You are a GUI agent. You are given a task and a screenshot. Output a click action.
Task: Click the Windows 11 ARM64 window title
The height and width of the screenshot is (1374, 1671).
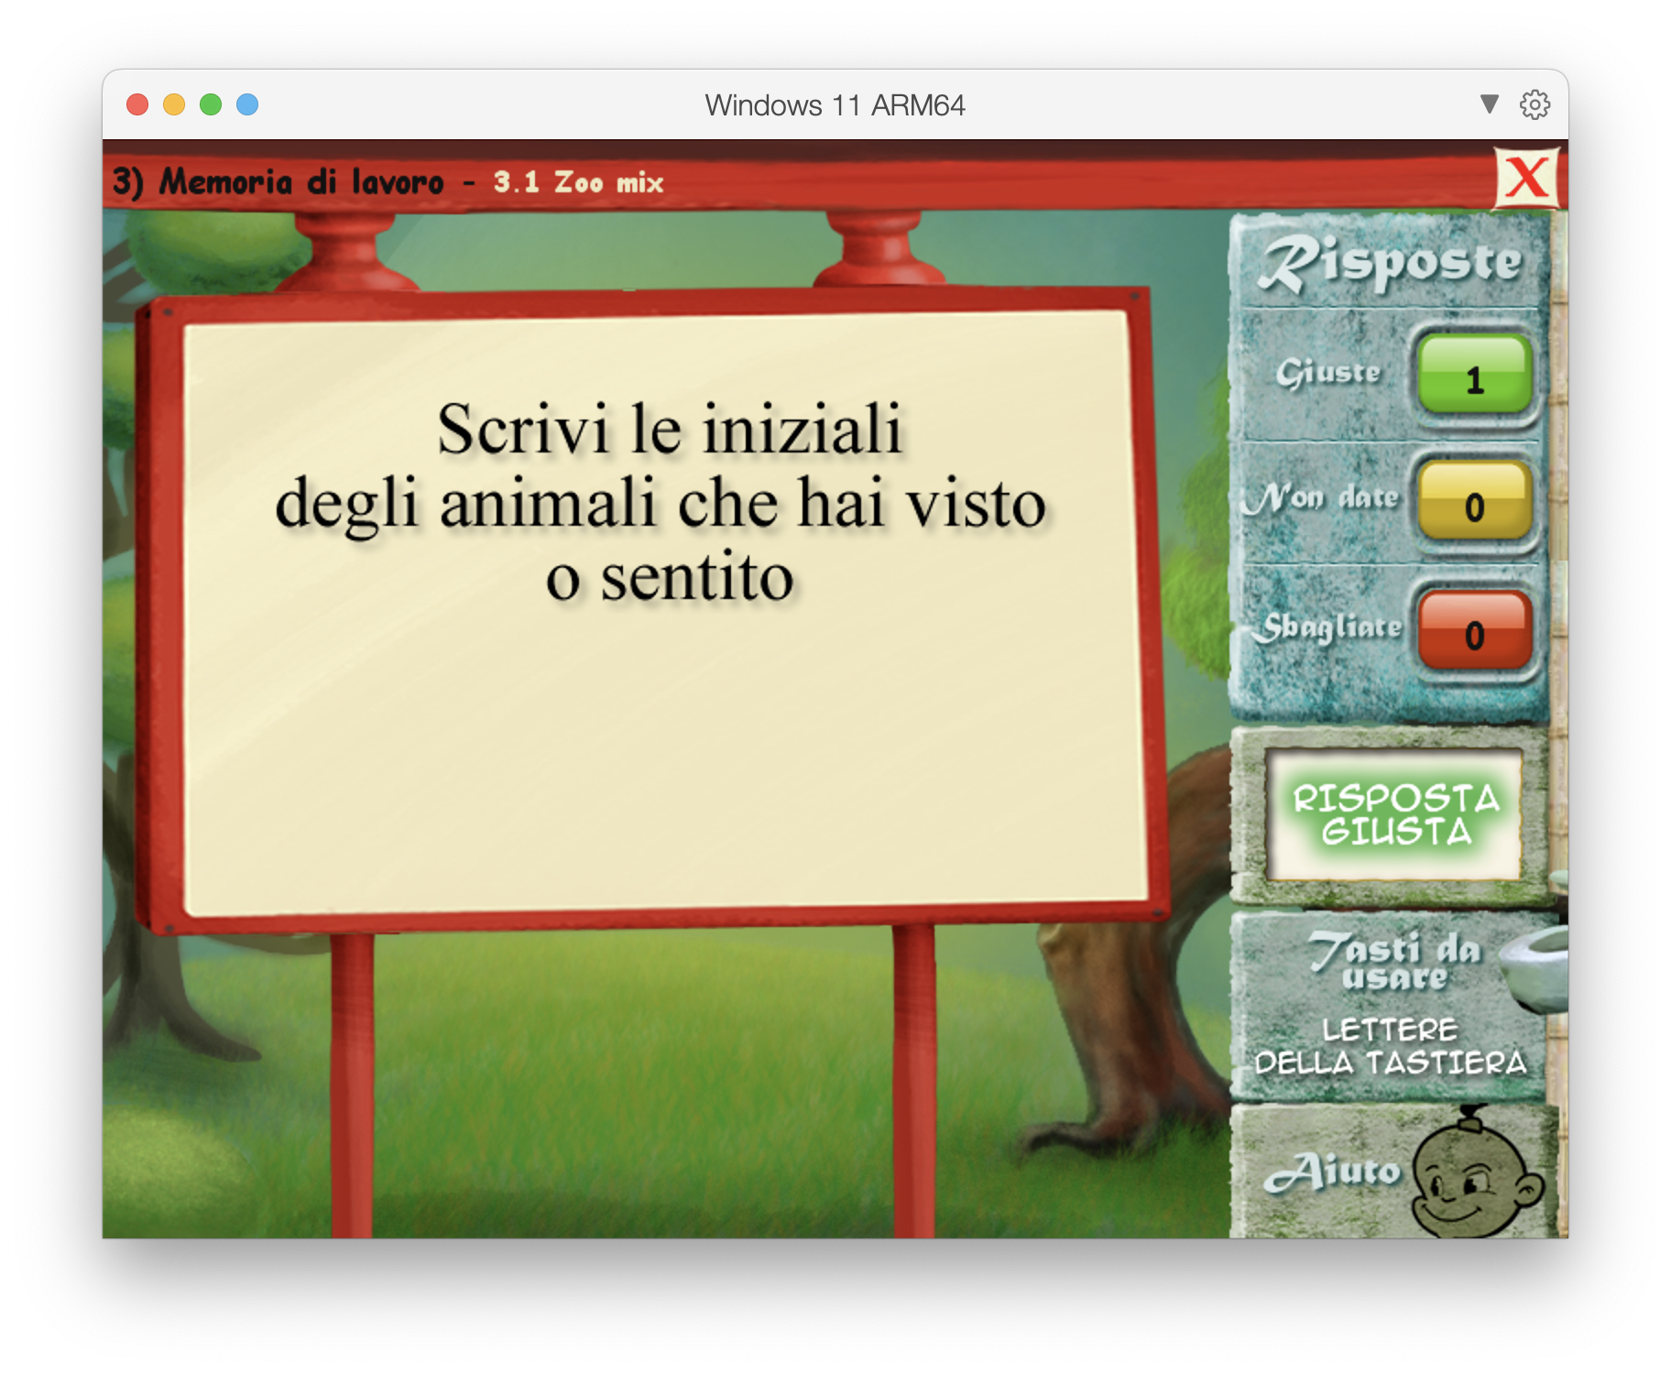coord(835,105)
